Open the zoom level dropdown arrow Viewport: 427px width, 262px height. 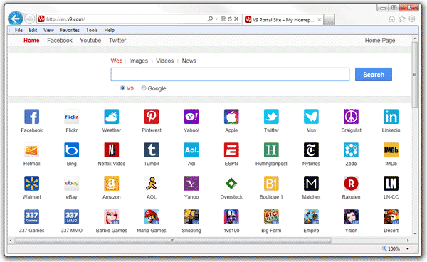pyautogui.click(x=408, y=248)
